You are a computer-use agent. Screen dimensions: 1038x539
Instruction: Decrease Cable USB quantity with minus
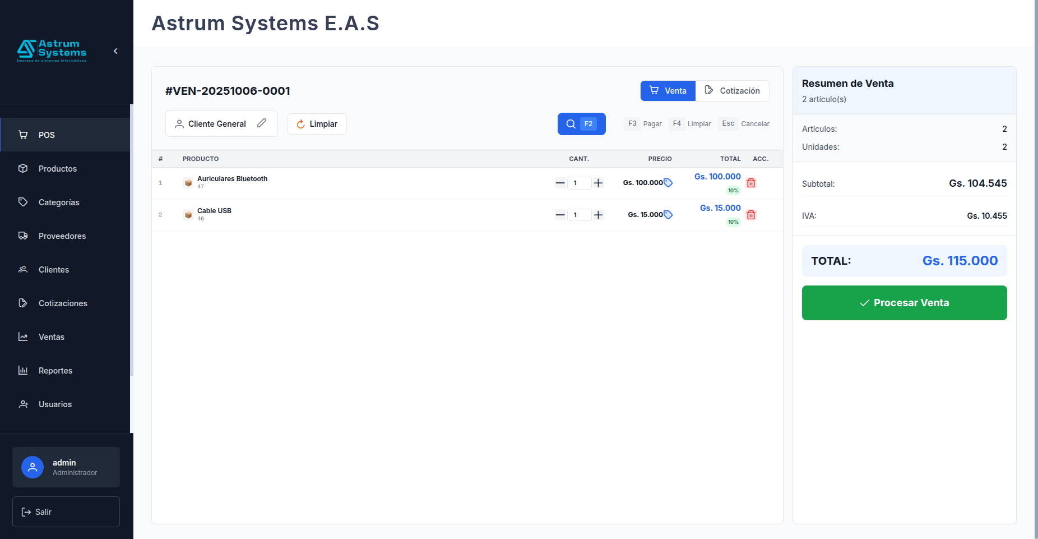pyautogui.click(x=560, y=215)
